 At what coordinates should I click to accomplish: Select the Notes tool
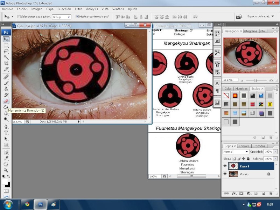point(6,152)
